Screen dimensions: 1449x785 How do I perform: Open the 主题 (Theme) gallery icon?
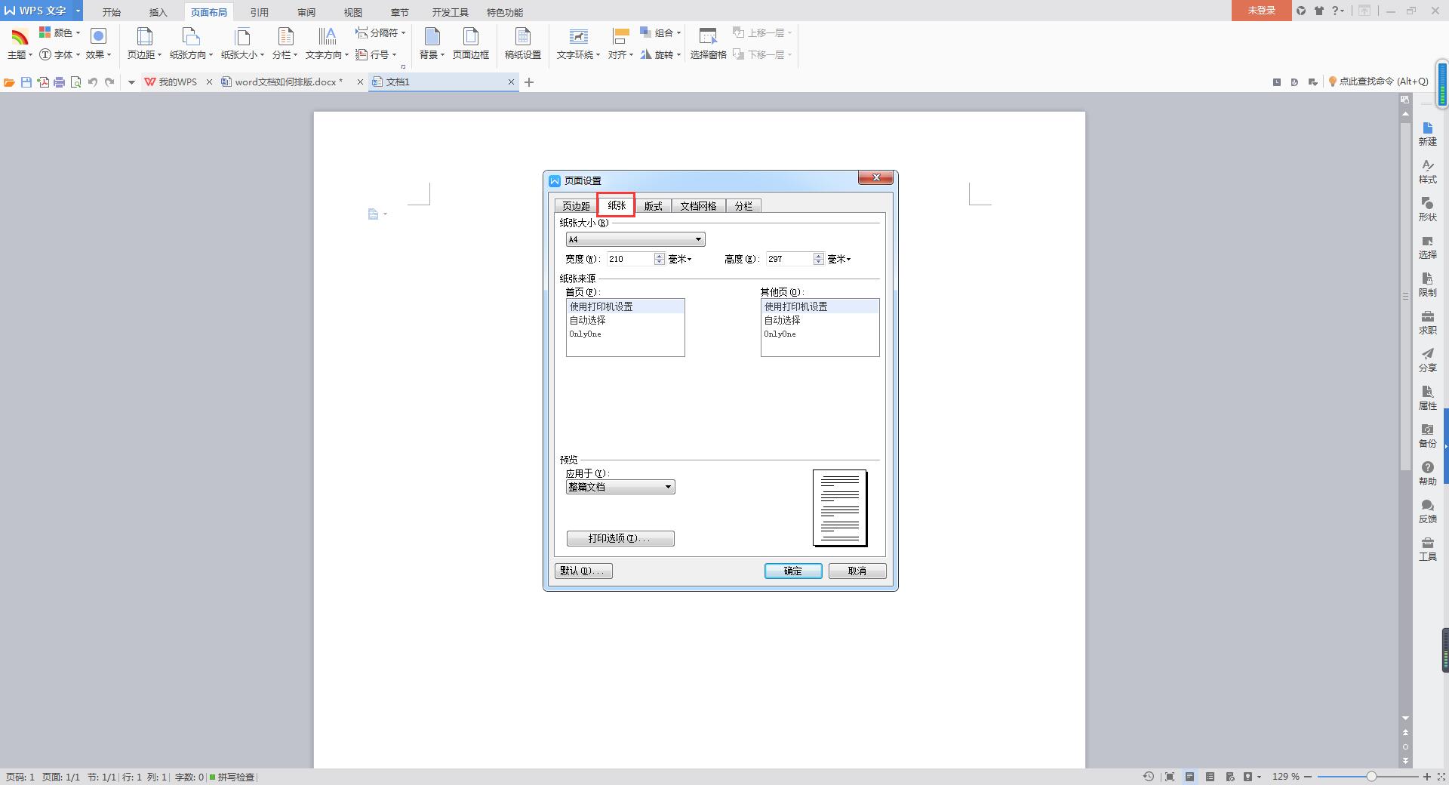(x=20, y=36)
